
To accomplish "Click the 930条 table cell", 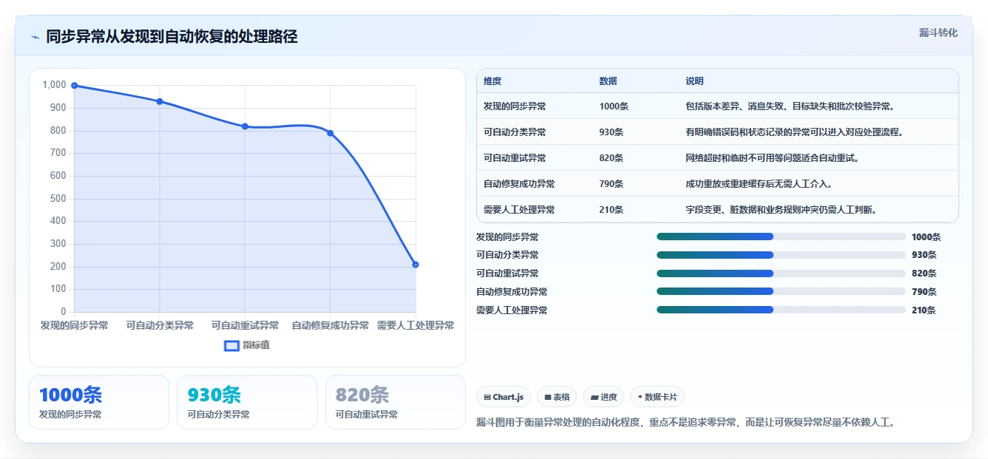I will point(612,132).
